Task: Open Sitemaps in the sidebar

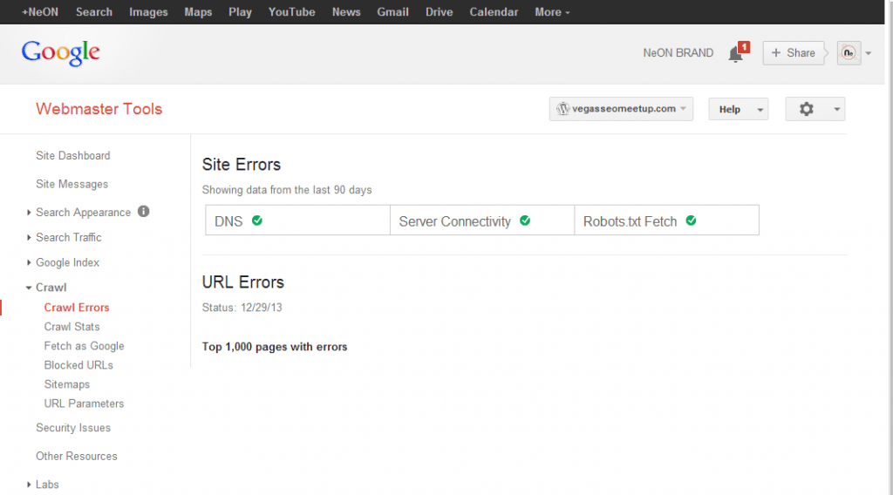Action: point(66,384)
